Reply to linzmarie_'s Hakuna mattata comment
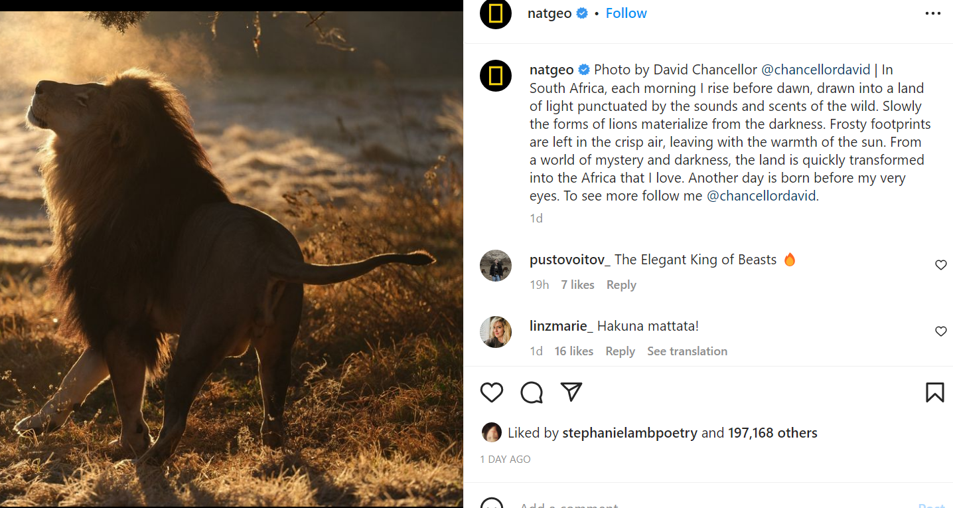The width and height of the screenshot is (953, 508). pos(620,351)
